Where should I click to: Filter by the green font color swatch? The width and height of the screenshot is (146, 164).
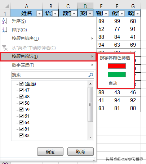pyautogui.click(x=117, y=74)
